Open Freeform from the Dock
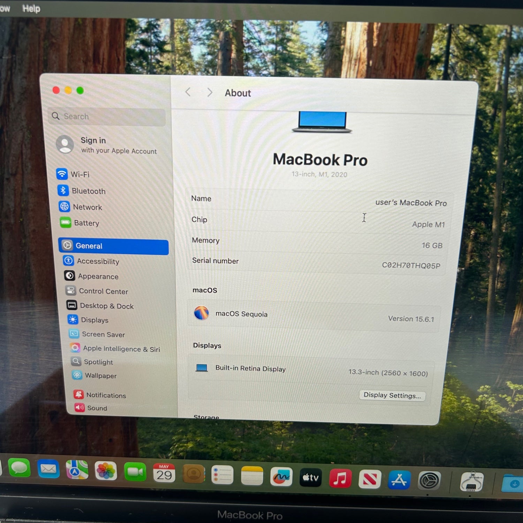 (x=281, y=477)
